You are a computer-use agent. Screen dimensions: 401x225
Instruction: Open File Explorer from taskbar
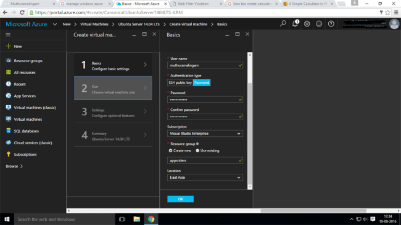[136, 219]
